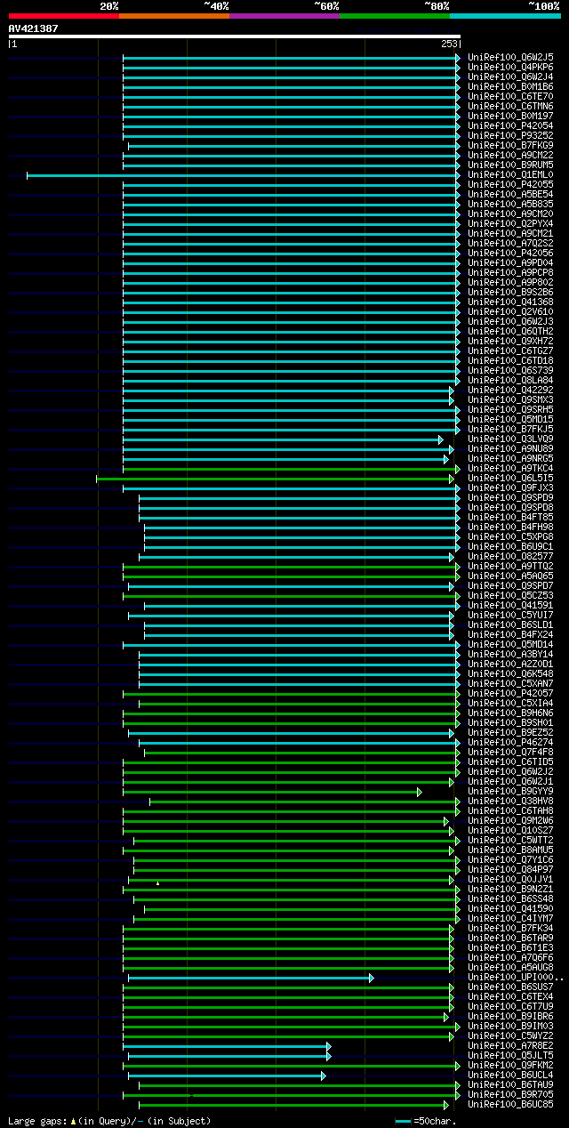Click the cyan ~100% identity legend segment

(505, 16)
